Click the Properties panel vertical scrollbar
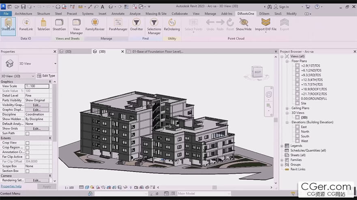 pyautogui.click(x=55, y=112)
